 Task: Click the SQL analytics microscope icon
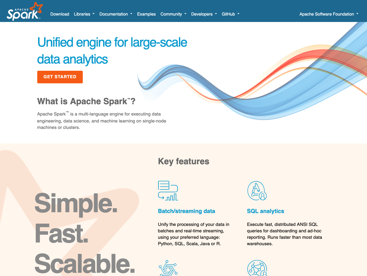(257, 191)
